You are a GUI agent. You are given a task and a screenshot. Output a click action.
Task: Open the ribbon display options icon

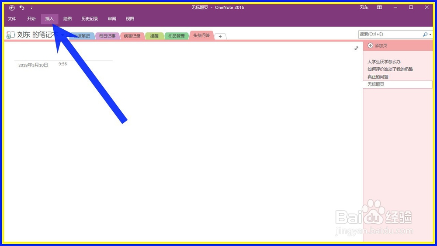click(x=380, y=7)
